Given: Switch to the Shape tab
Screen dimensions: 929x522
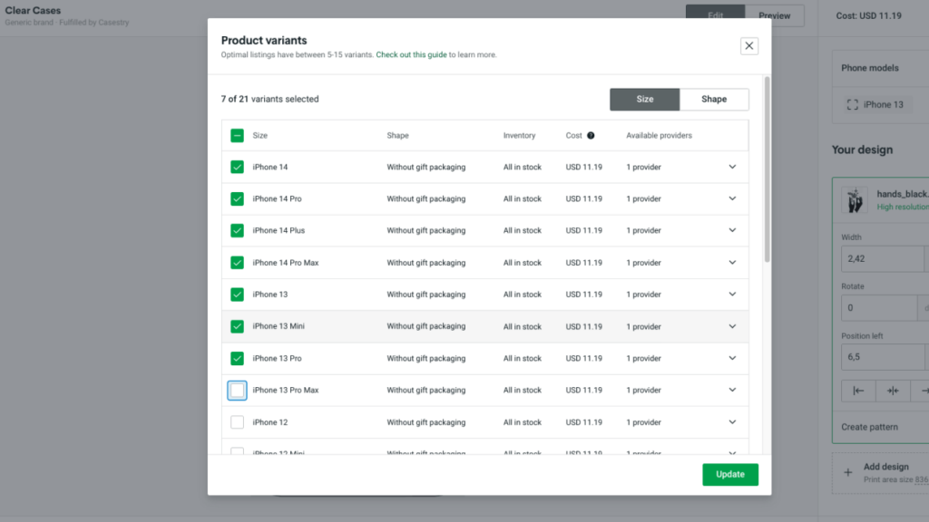Looking at the screenshot, I should click(716, 99).
